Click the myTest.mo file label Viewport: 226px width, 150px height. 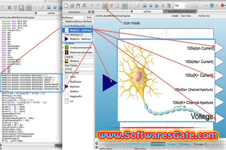(x=204, y=16)
